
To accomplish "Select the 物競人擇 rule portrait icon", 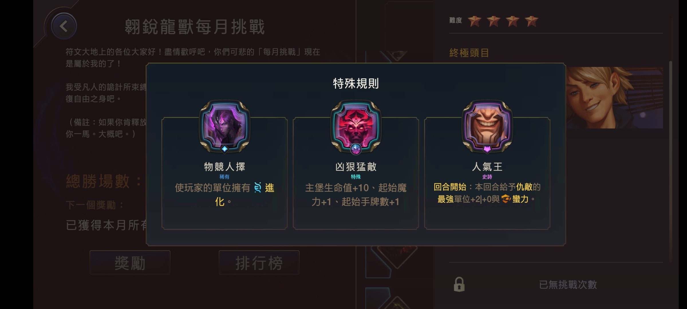I will click(225, 125).
